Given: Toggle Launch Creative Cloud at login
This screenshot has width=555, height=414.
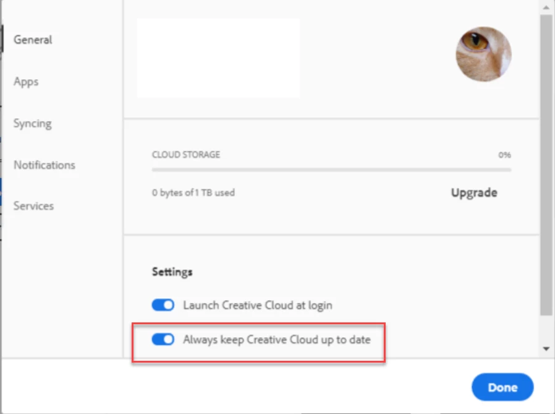Looking at the screenshot, I should [163, 305].
